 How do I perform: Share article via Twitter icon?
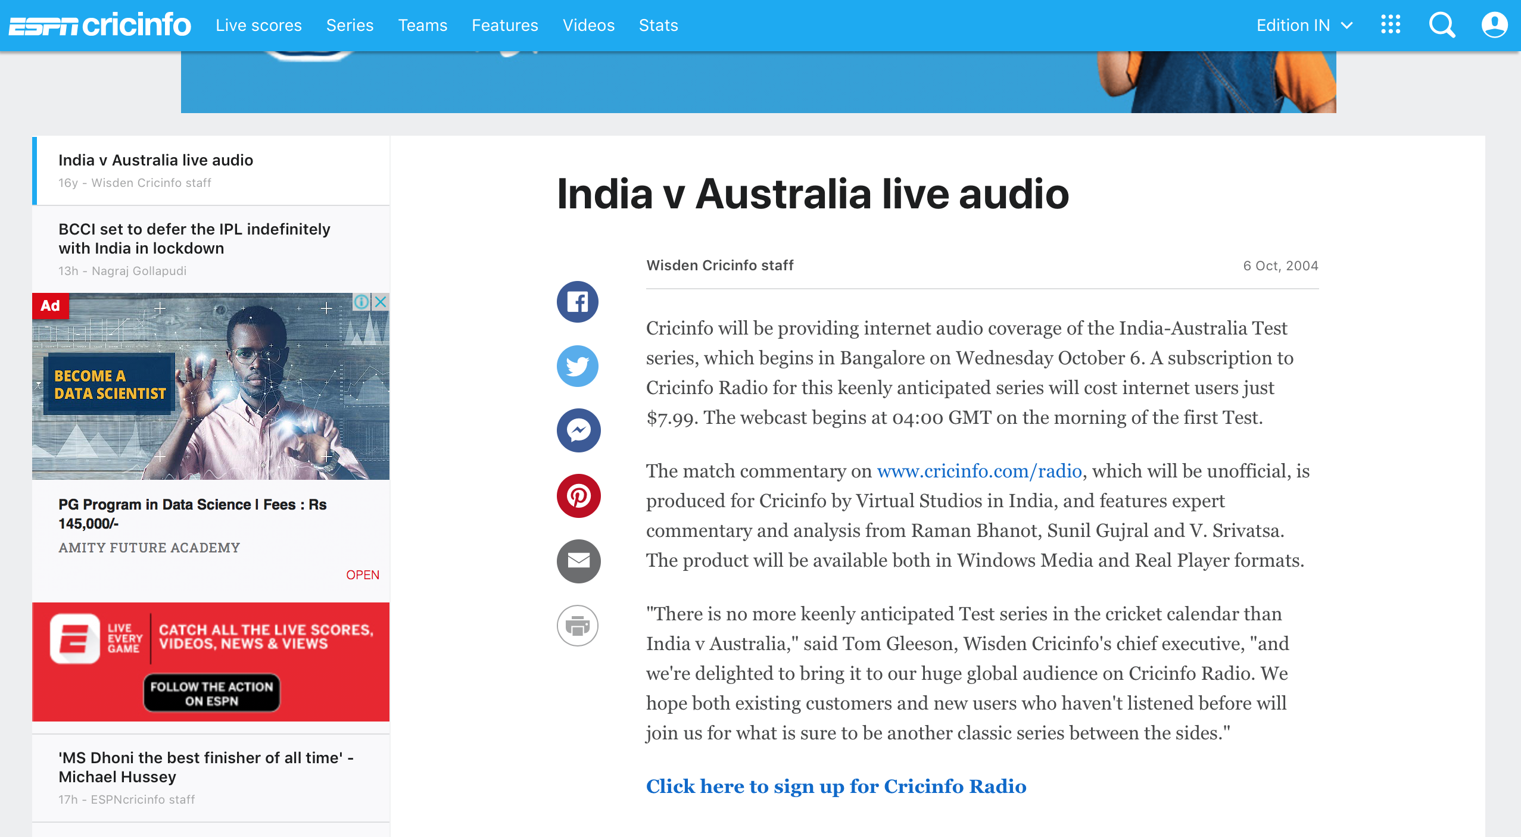pyautogui.click(x=577, y=366)
